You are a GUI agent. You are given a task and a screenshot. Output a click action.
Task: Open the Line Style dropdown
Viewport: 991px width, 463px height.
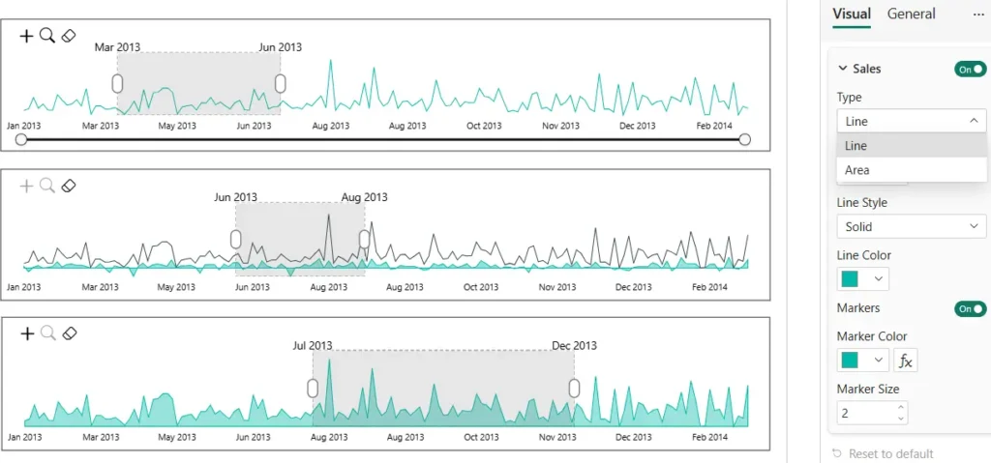point(912,226)
